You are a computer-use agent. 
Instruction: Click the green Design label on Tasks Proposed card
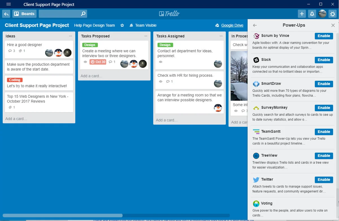tap(90, 45)
